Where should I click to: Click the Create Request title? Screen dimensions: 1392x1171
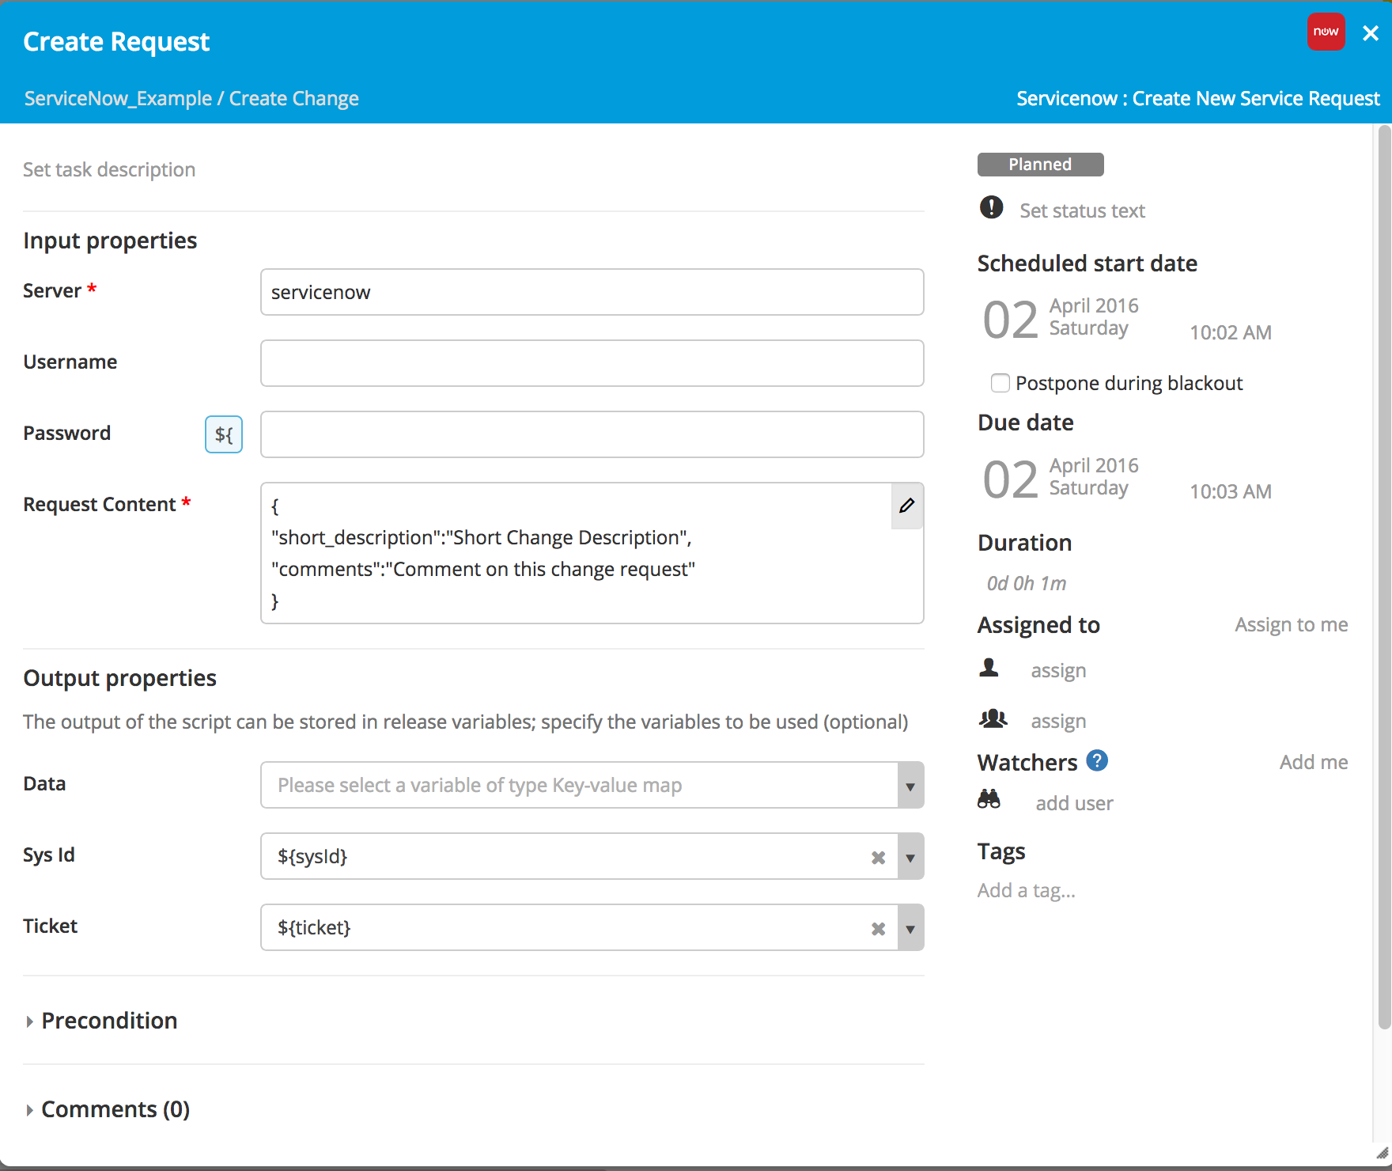pos(116,41)
